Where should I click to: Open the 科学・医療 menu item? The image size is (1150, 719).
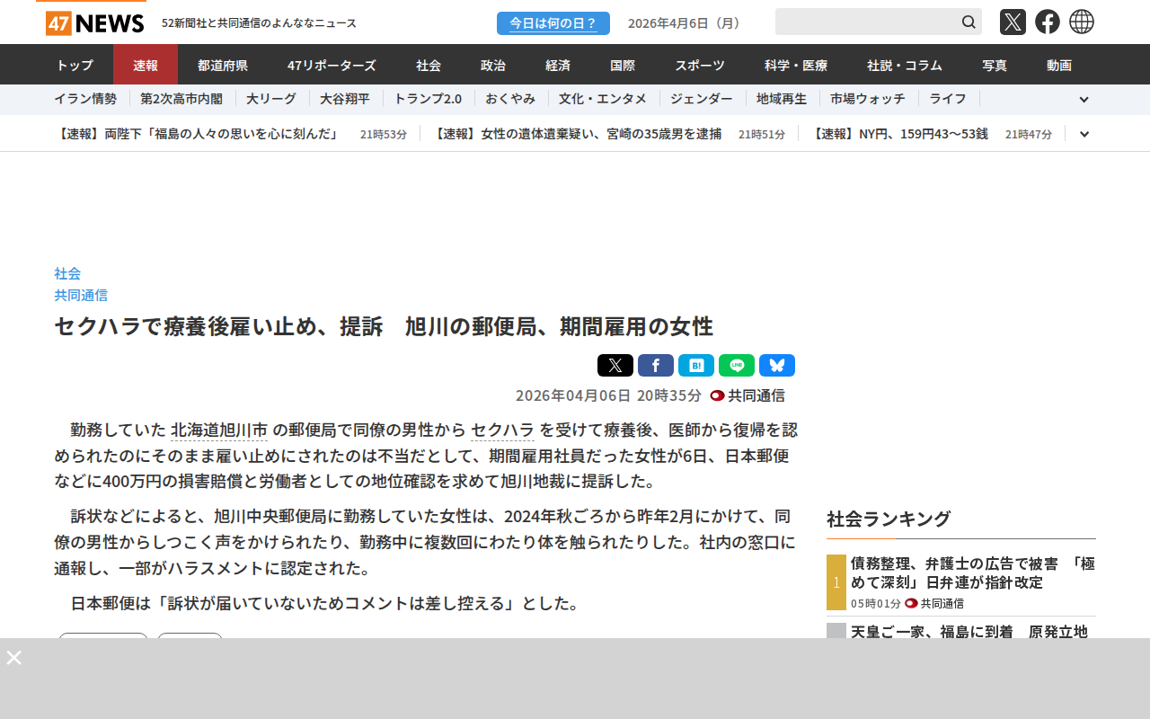click(x=796, y=65)
